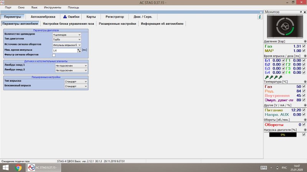The image size is (307, 172).
Task: Open Количество цилиндров dropdown
Action: pos(67,35)
